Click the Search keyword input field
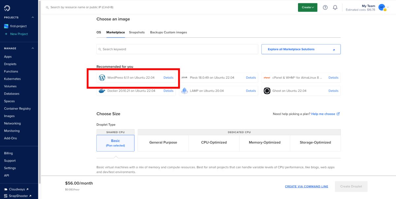The height and width of the screenshot is (199, 396). 177,49
